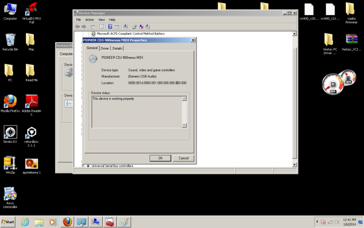
Task: Click the Paint palette taskbar button
Action: click(x=124, y=222)
